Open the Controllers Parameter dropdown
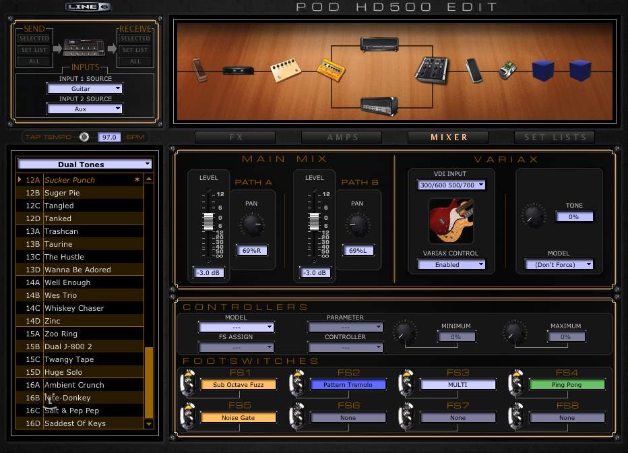This screenshot has height=453, width=628. coord(345,327)
